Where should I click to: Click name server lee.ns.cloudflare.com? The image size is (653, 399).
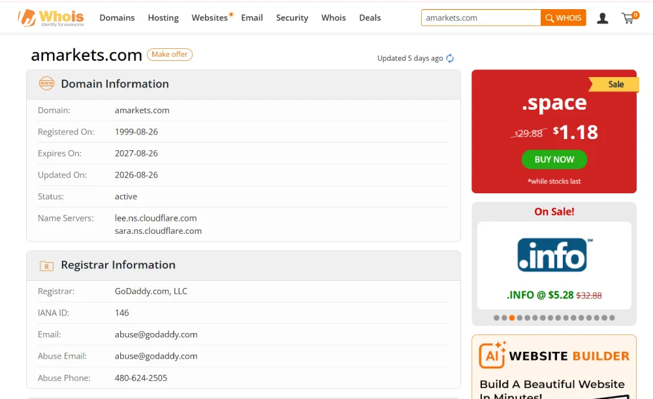tap(156, 218)
